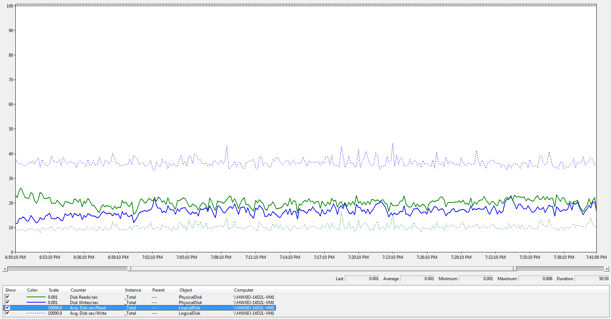Click the Color column header

[32, 290]
